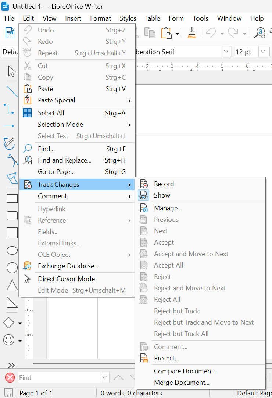Screen dimensions: 272x398
Task: Click the Clone Formatting paintbrush icon
Action: pyautogui.click(x=191, y=33)
